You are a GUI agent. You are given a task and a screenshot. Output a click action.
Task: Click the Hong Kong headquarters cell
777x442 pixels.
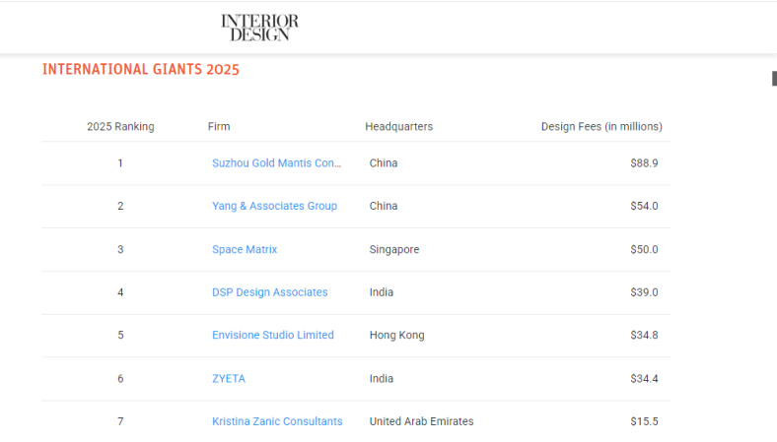click(396, 335)
